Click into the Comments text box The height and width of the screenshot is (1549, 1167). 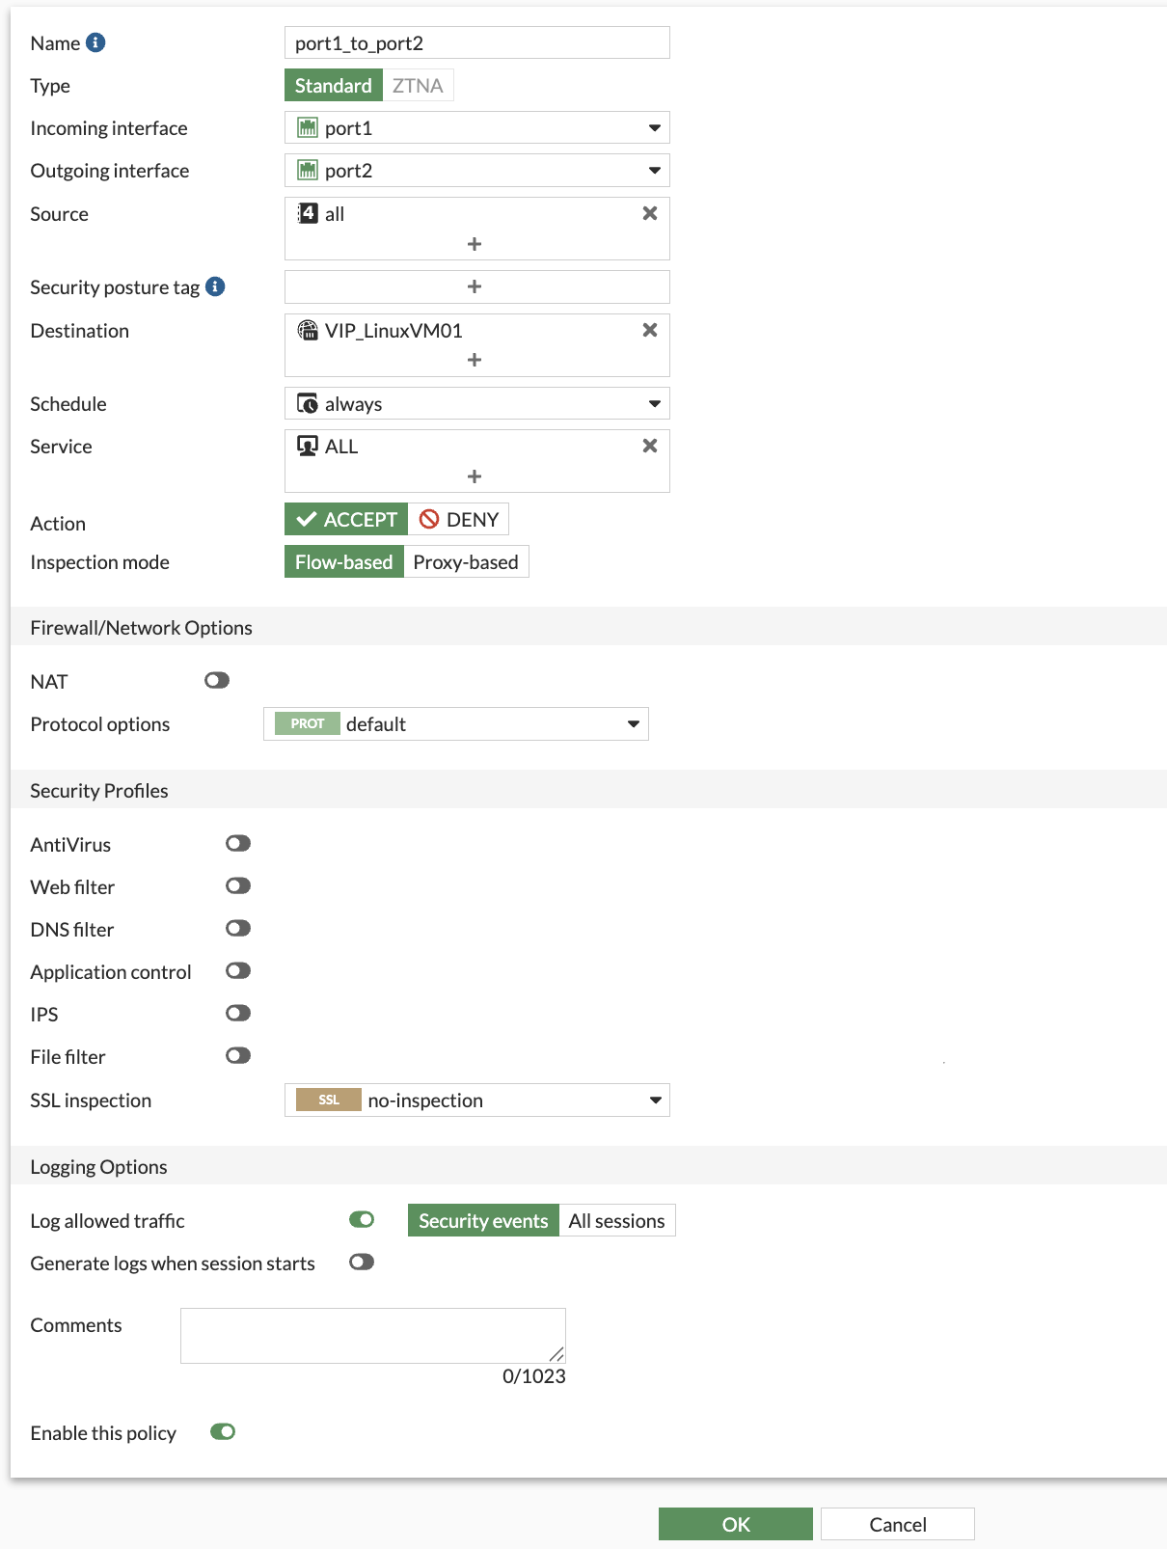pos(372,1336)
